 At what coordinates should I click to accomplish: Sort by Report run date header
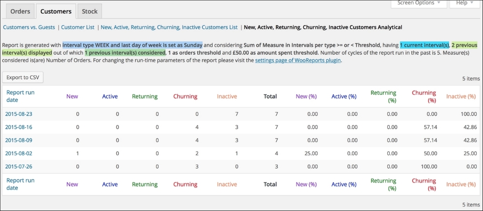click(x=20, y=96)
